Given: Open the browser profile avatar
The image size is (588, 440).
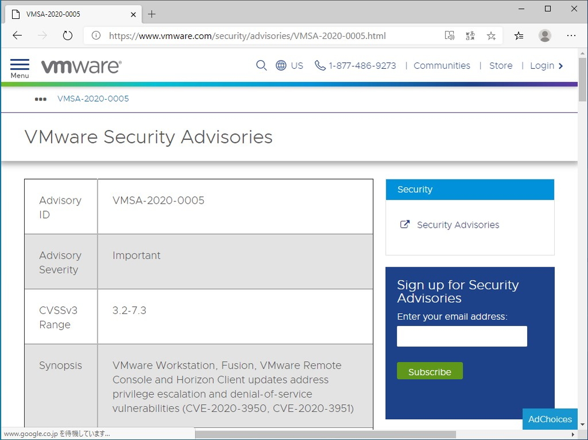Looking at the screenshot, I should pos(545,36).
